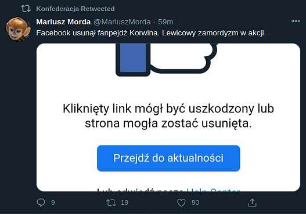This screenshot has height=214, width=306.
Task: Click the Mariusz Morda display name
Action: (63, 22)
